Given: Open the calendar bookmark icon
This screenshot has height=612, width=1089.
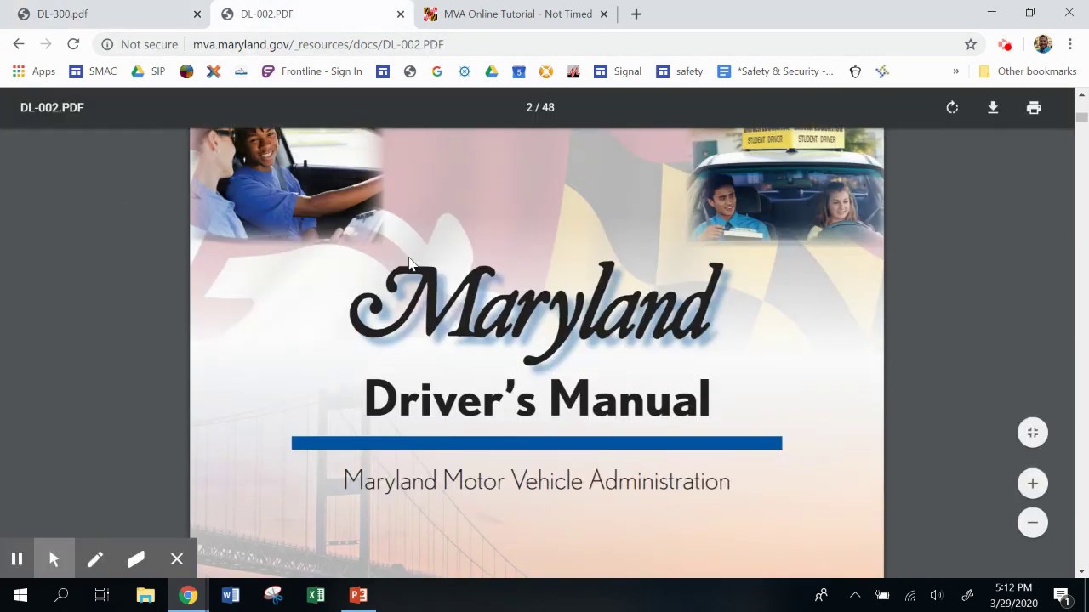Looking at the screenshot, I should pos(519,71).
